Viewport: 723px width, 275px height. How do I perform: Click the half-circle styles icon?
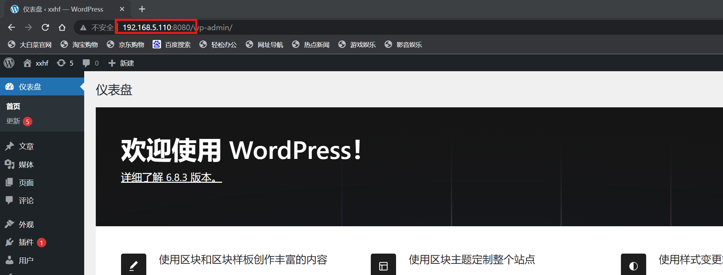[633, 265]
